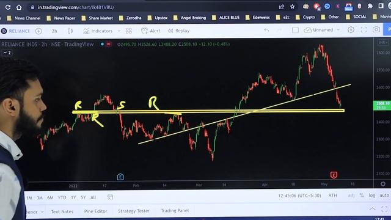Open the e2c bookmark folder
This screenshot has height=220, width=391.
pos(283,17)
